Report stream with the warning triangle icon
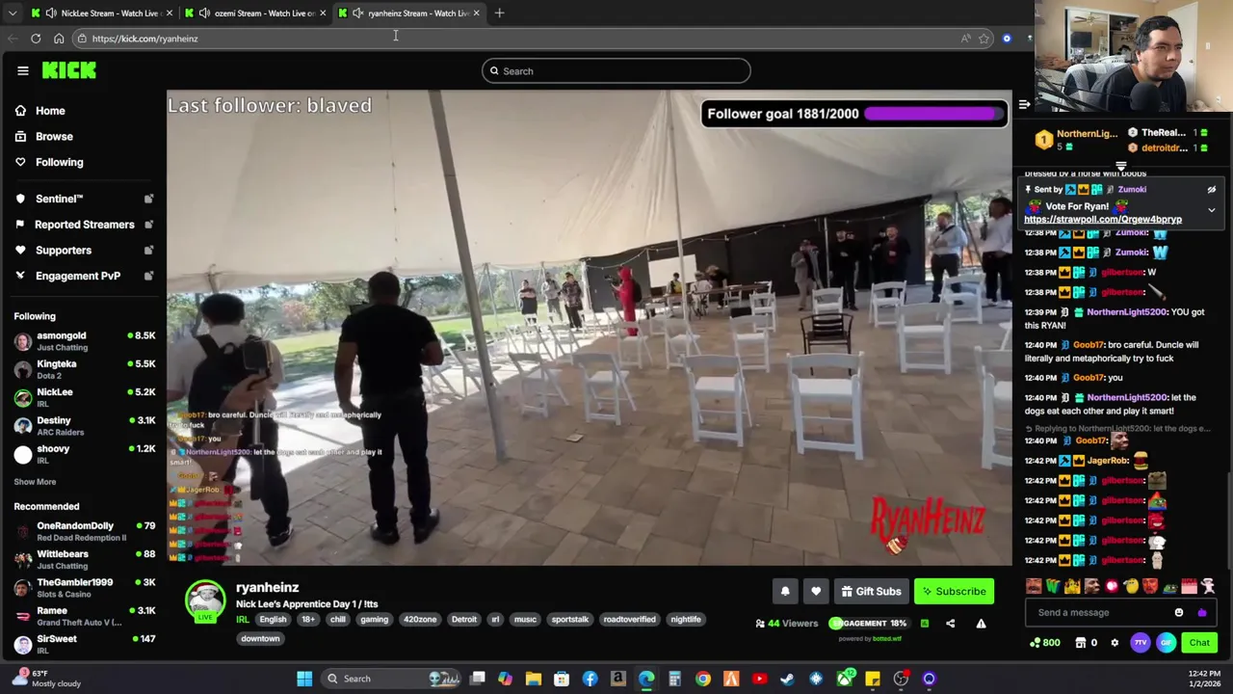This screenshot has height=694, width=1233. pos(981,624)
